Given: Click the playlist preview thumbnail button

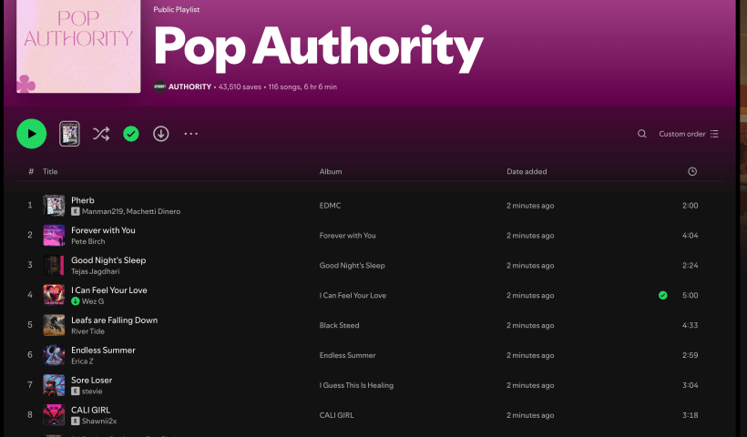Looking at the screenshot, I should 70,134.
